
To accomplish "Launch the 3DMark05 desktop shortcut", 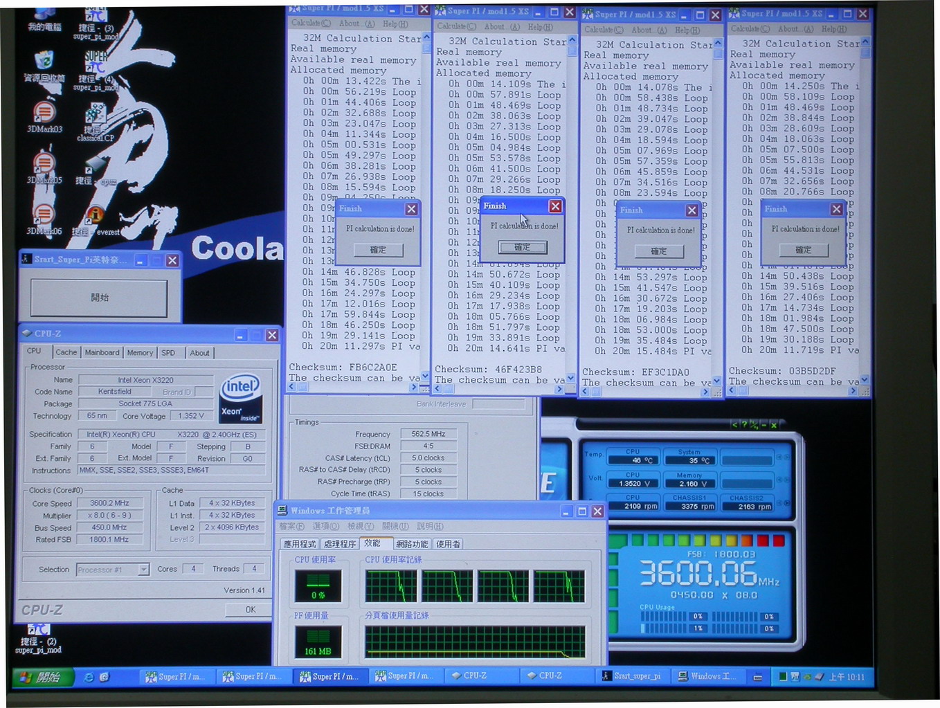I will point(44,168).
